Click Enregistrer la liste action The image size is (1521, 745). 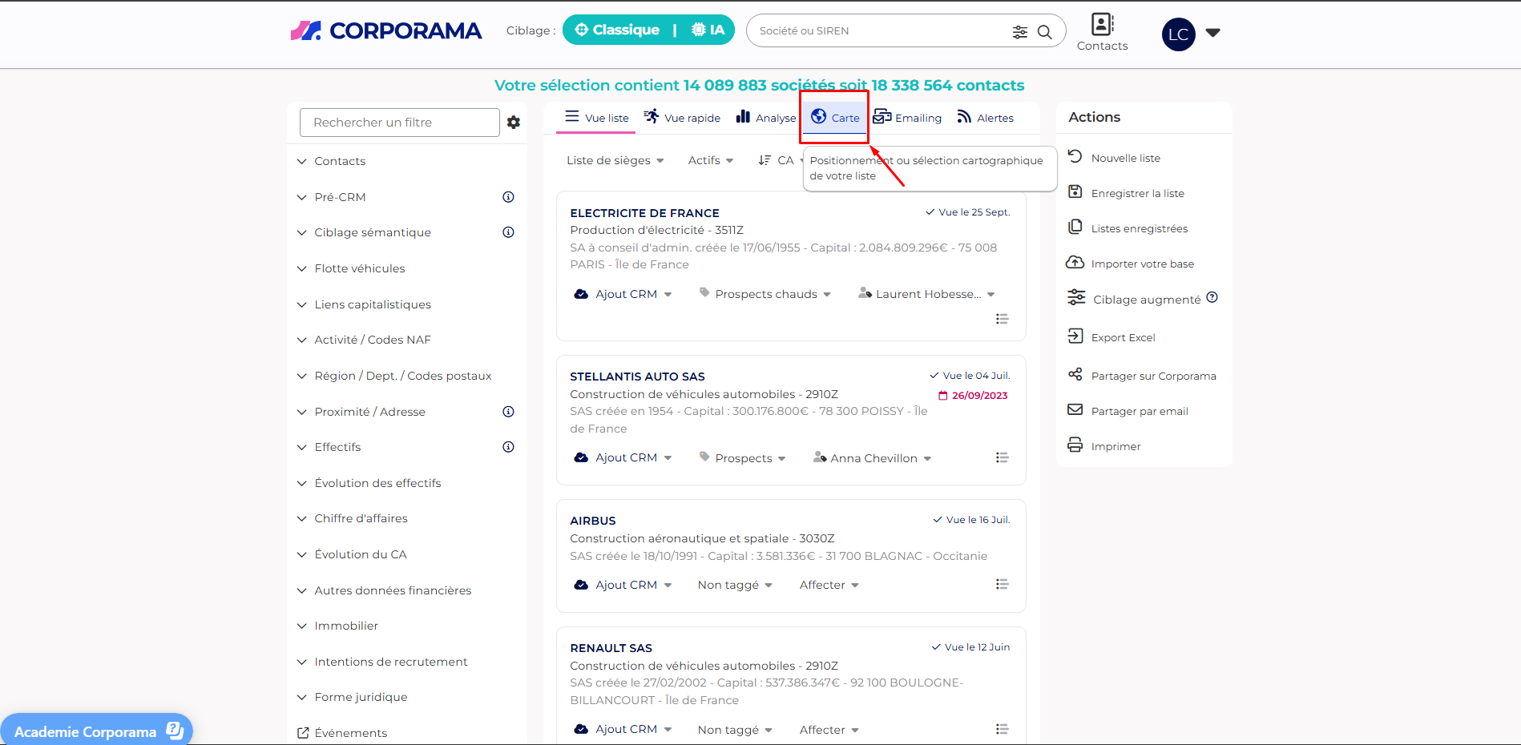click(1137, 193)
